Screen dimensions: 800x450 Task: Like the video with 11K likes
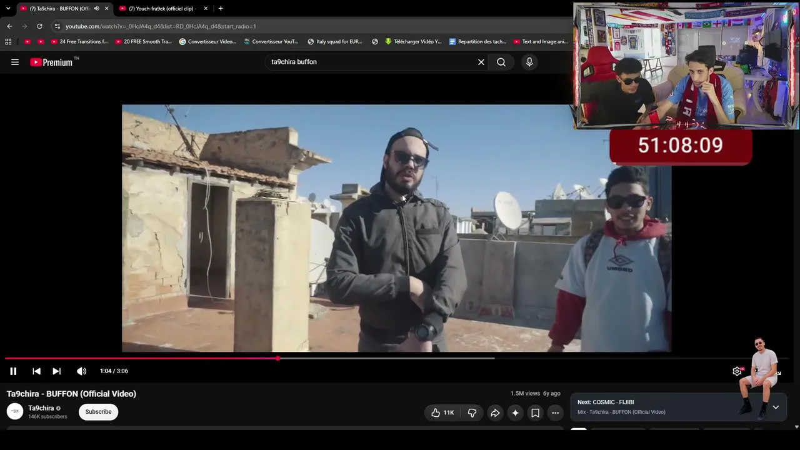pyautogui.click(x=442, y=412)
